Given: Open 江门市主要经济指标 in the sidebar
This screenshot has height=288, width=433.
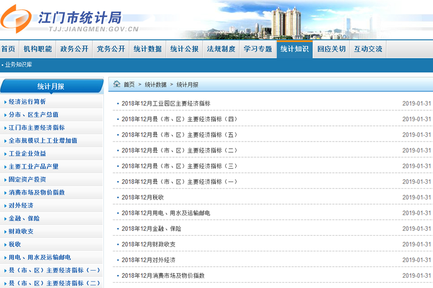Looking at the screenshot, I should pos(37,128).
